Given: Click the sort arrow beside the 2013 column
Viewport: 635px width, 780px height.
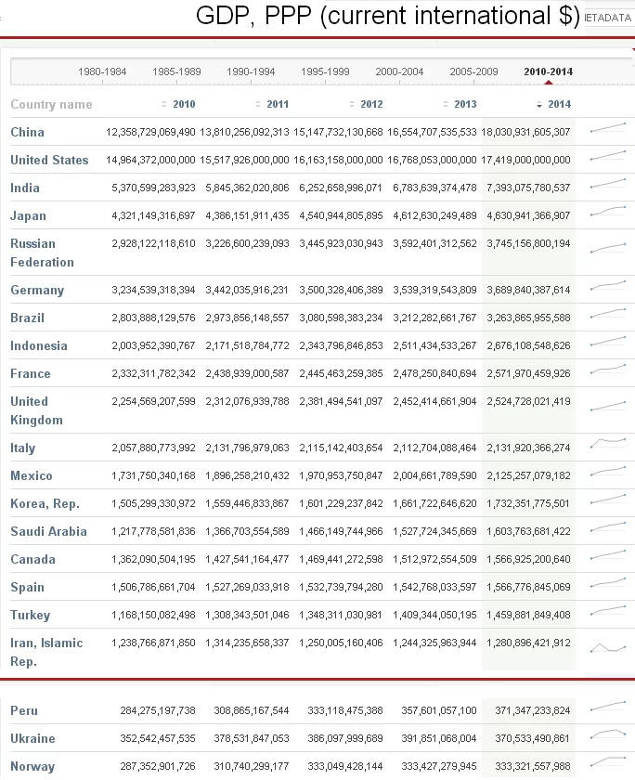Looking at the screenshot, I should (x=446, y=104).
